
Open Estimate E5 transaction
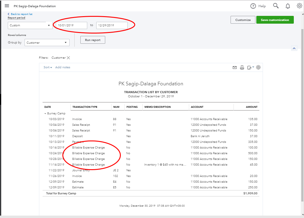point(78,187)
